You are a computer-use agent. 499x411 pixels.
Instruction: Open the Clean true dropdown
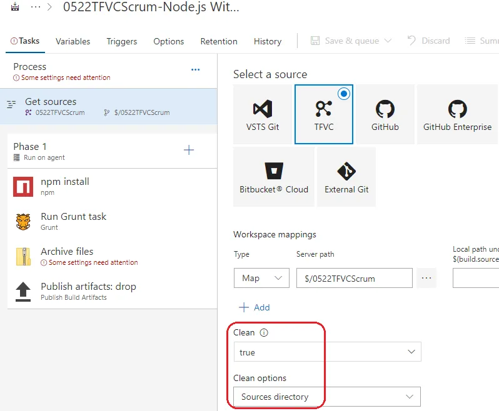pos(328,352)
